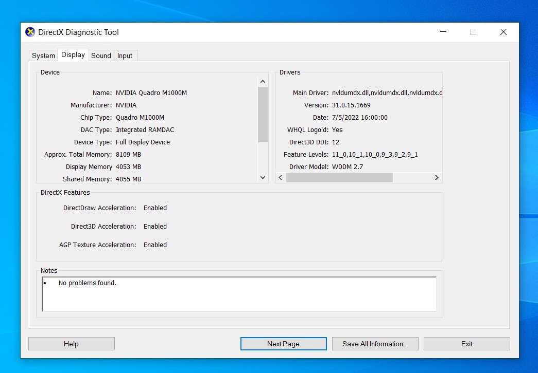Click the Driver Model value 'WDDM 2.7'

pyautogui.click(x=347, y=167)
